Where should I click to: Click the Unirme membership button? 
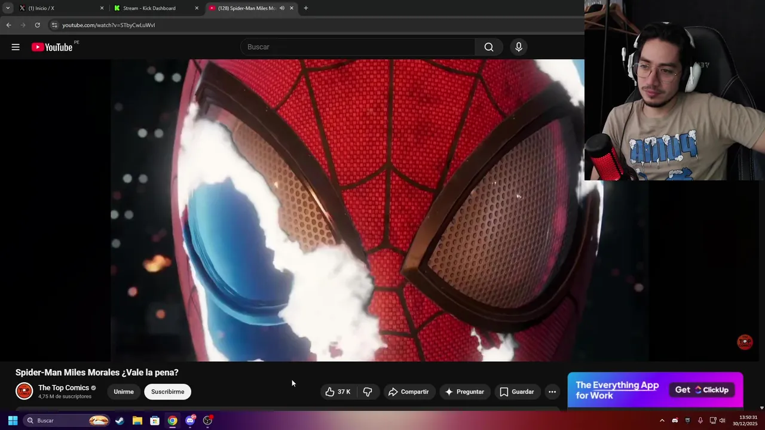[124, 392]
